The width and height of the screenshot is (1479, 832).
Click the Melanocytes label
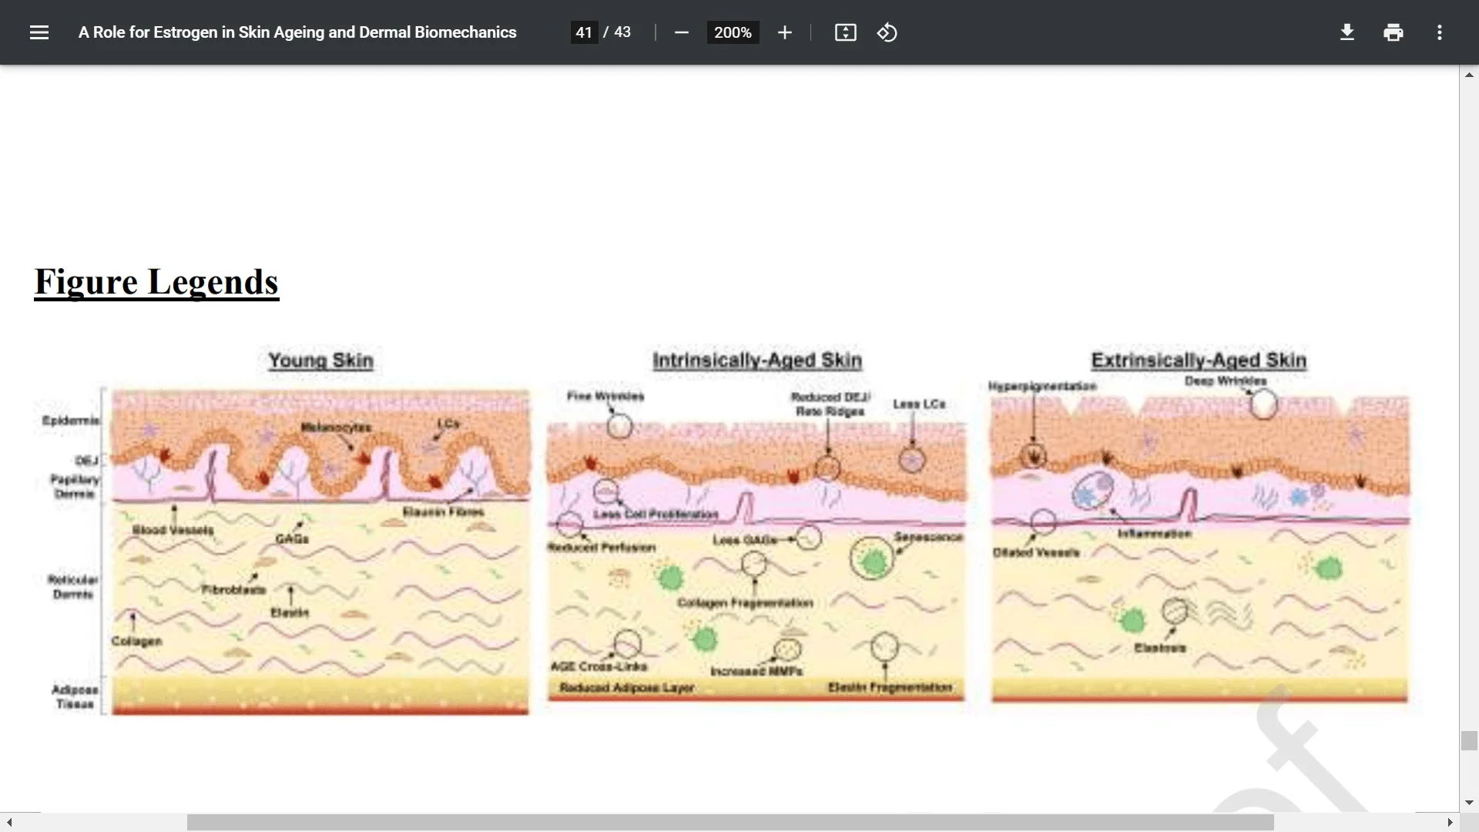(x=336, y=427)
